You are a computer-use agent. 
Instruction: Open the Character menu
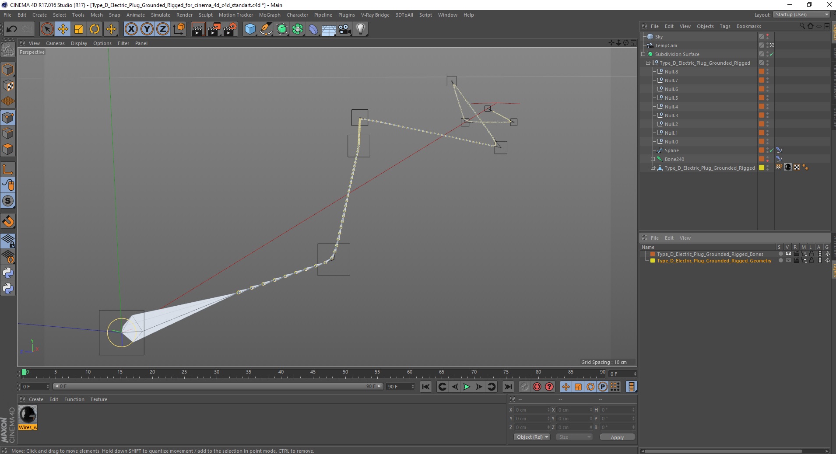[297, 15]
